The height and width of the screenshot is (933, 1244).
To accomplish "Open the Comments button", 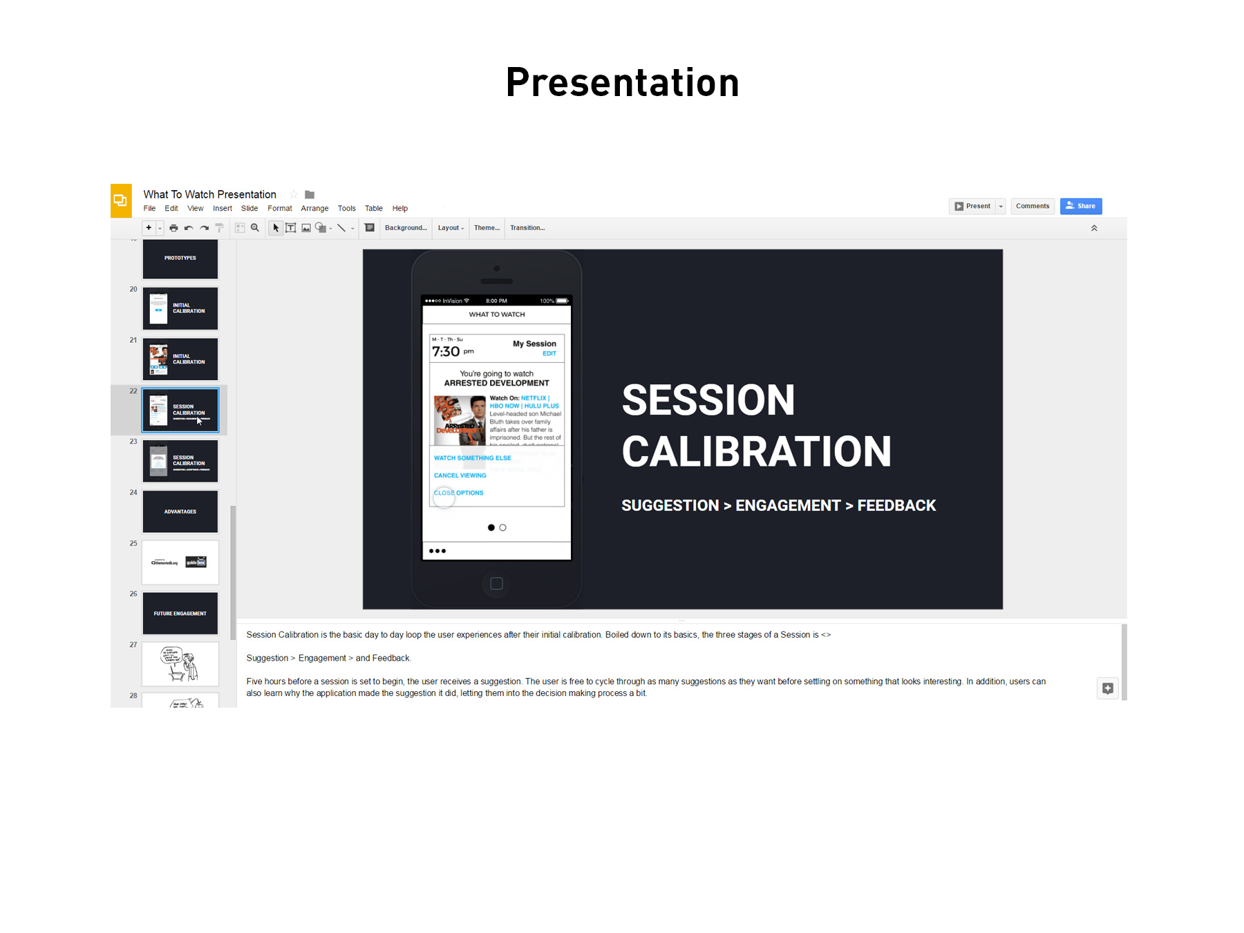I will point(1033,206).
